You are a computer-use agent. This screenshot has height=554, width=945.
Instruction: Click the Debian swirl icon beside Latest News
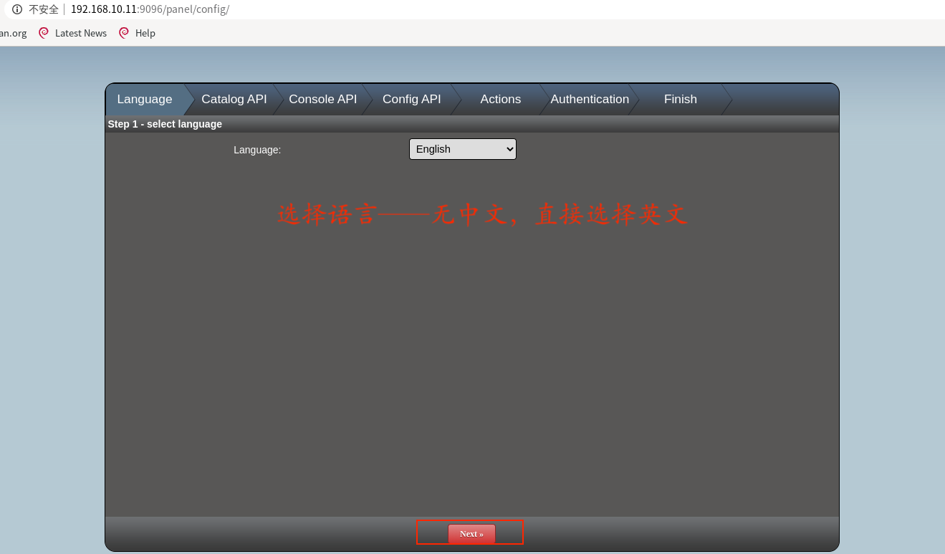[44, 33]
